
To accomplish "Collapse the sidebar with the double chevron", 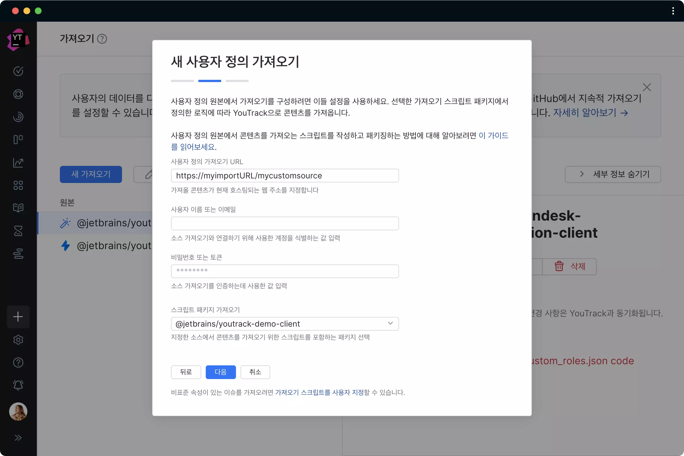I will pos(18,438).
